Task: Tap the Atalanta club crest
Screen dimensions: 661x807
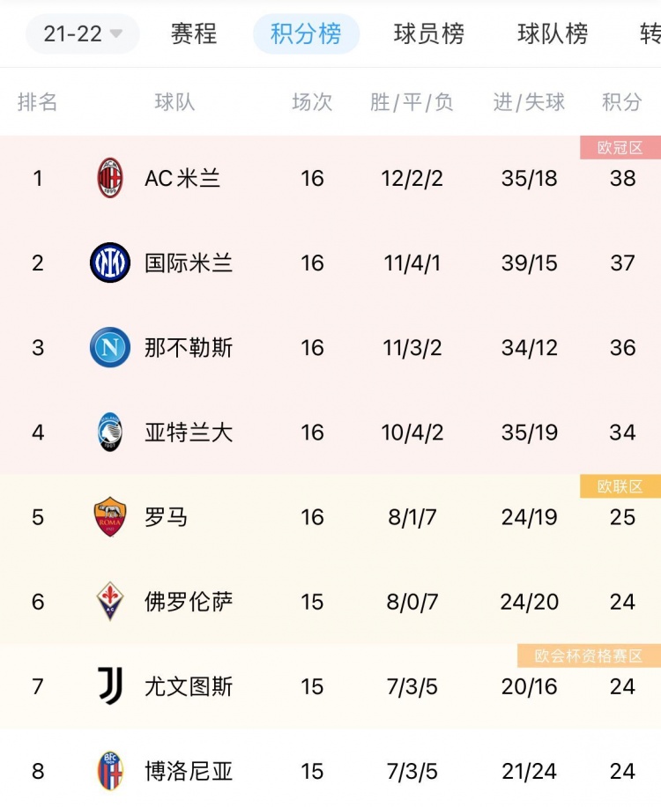Action: pyautogui.click(x=110, y=432)
